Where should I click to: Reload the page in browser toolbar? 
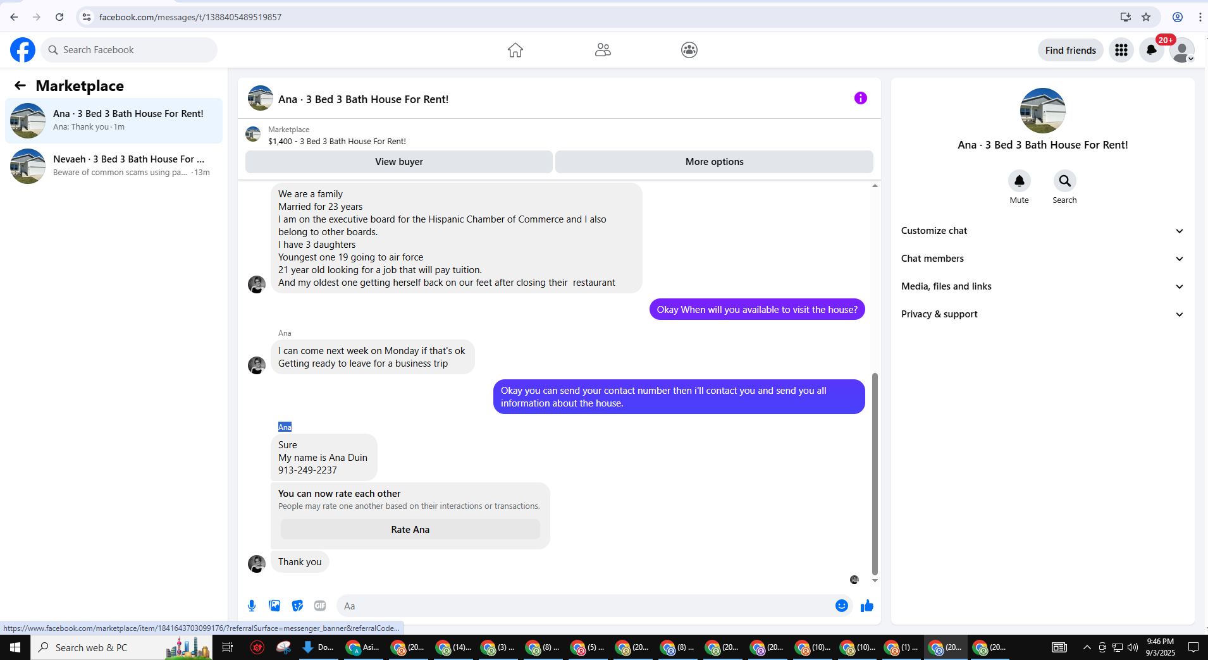pos(59,17)
